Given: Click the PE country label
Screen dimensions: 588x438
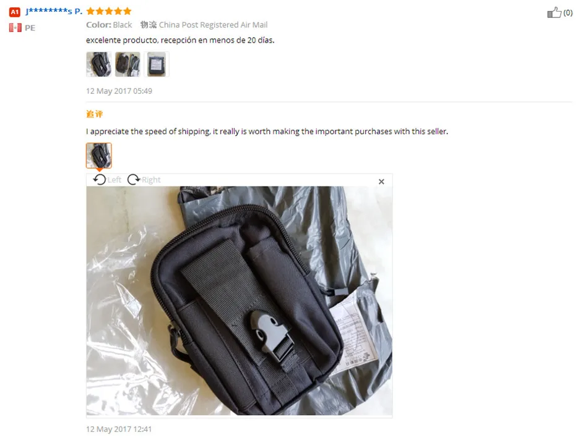Looking at the screenshot, I should 30,28.
